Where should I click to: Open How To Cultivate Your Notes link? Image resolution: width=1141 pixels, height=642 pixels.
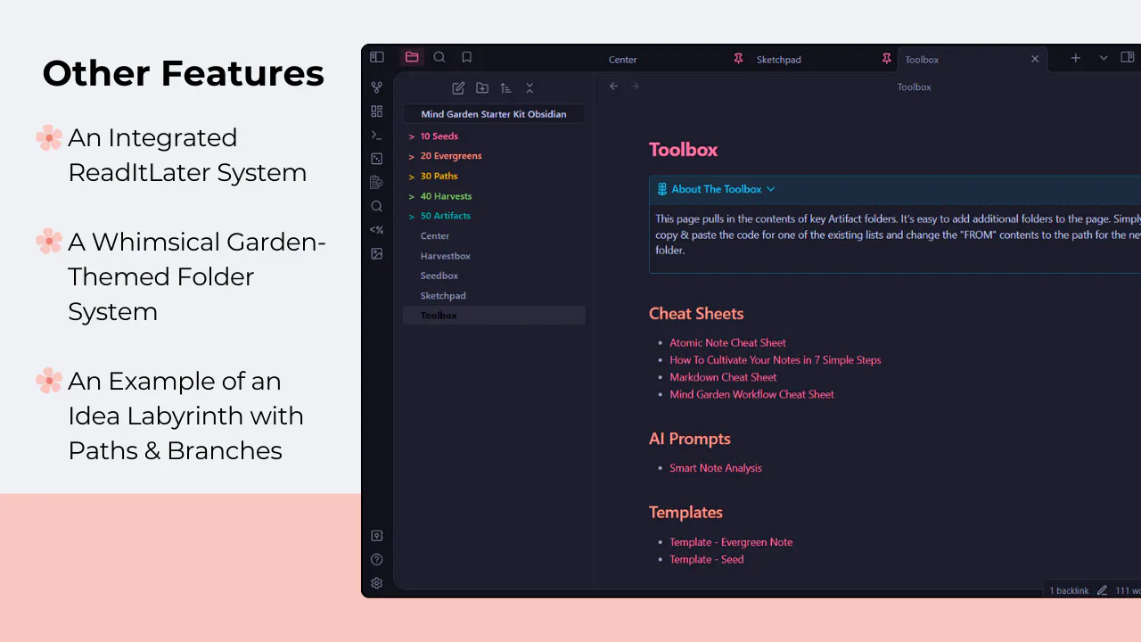coord(775,360)
